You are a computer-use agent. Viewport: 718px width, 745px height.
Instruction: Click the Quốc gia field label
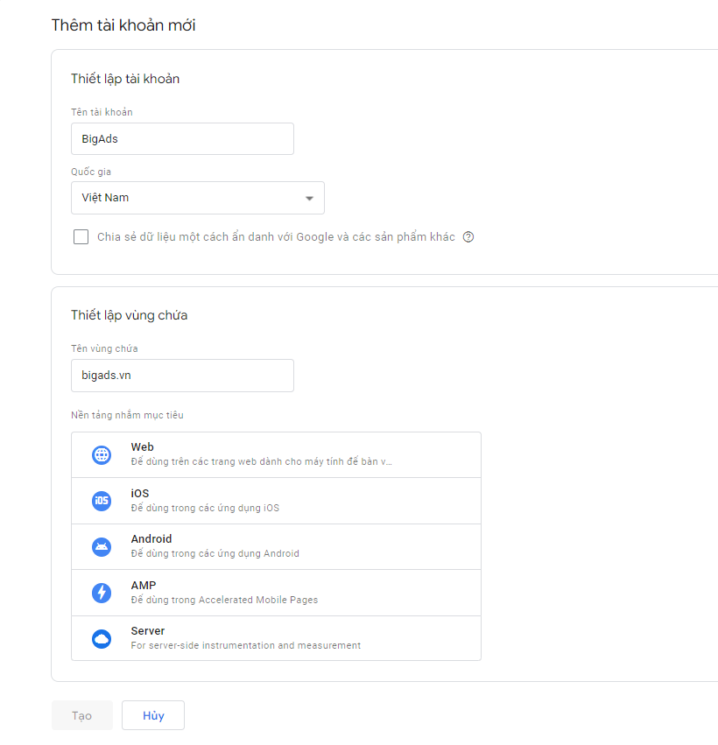[91, 172]
